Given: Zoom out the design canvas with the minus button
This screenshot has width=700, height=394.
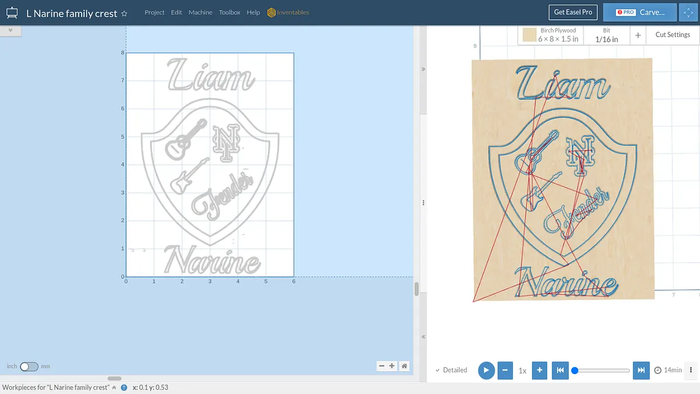Looking at the screenshot, I should point(381,366).
